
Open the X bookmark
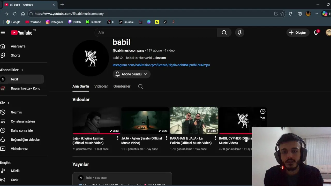pyautogui.click(x=110, y=22)
